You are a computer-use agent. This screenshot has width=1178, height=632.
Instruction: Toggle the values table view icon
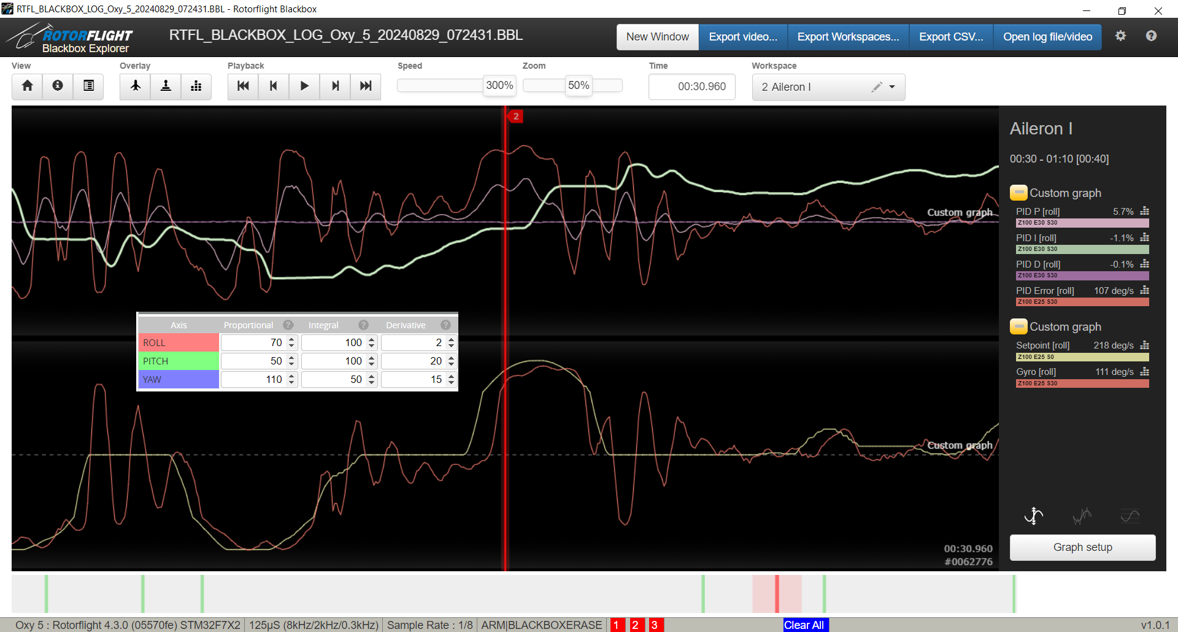coord(88,86)
